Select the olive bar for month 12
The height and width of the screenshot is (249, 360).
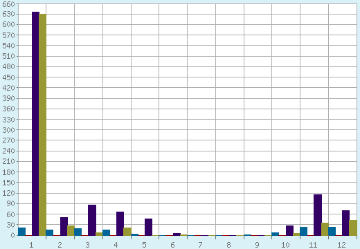point(353,228)
